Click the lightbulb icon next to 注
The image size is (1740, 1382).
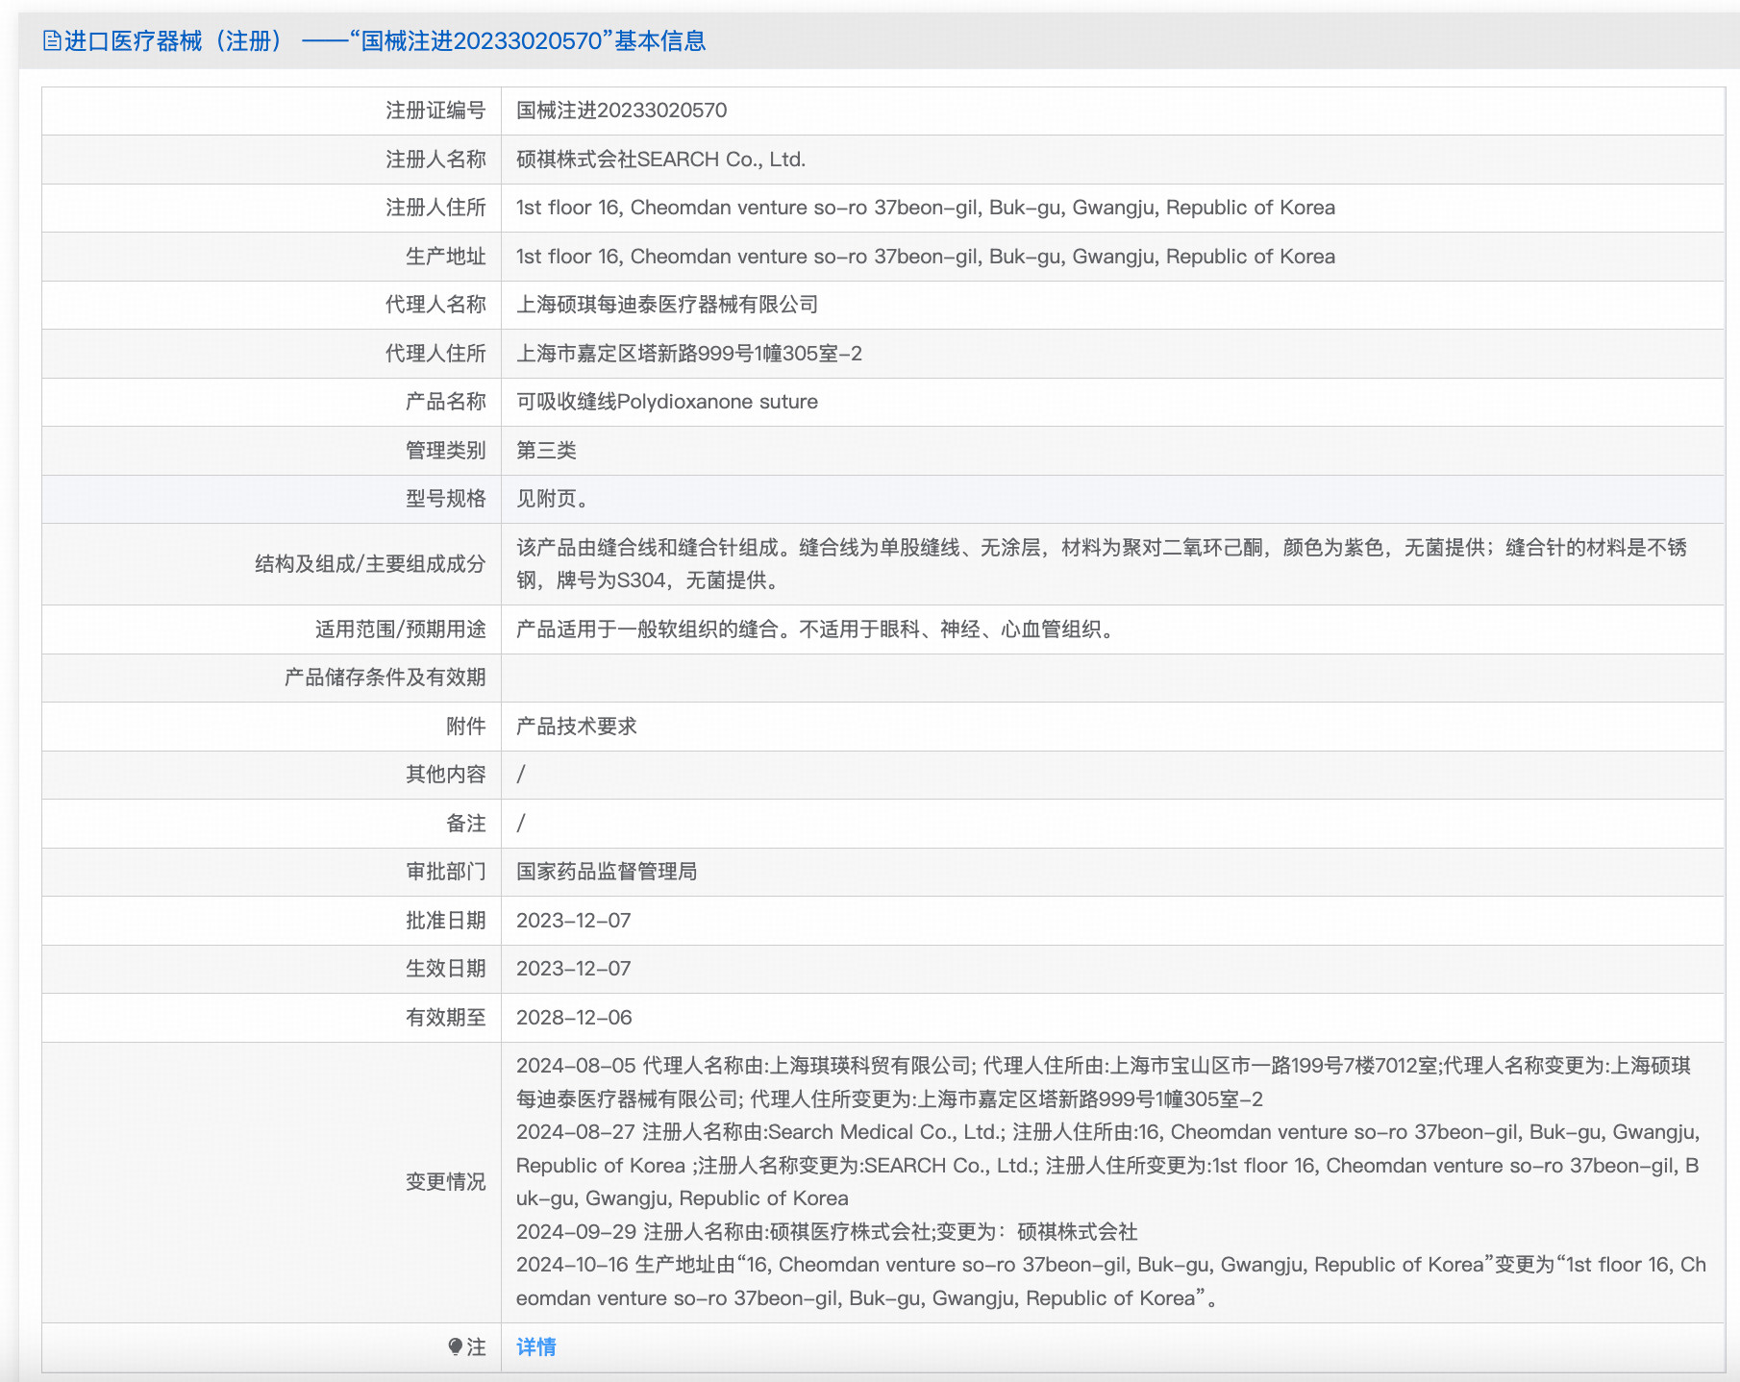click(456, 1347)
